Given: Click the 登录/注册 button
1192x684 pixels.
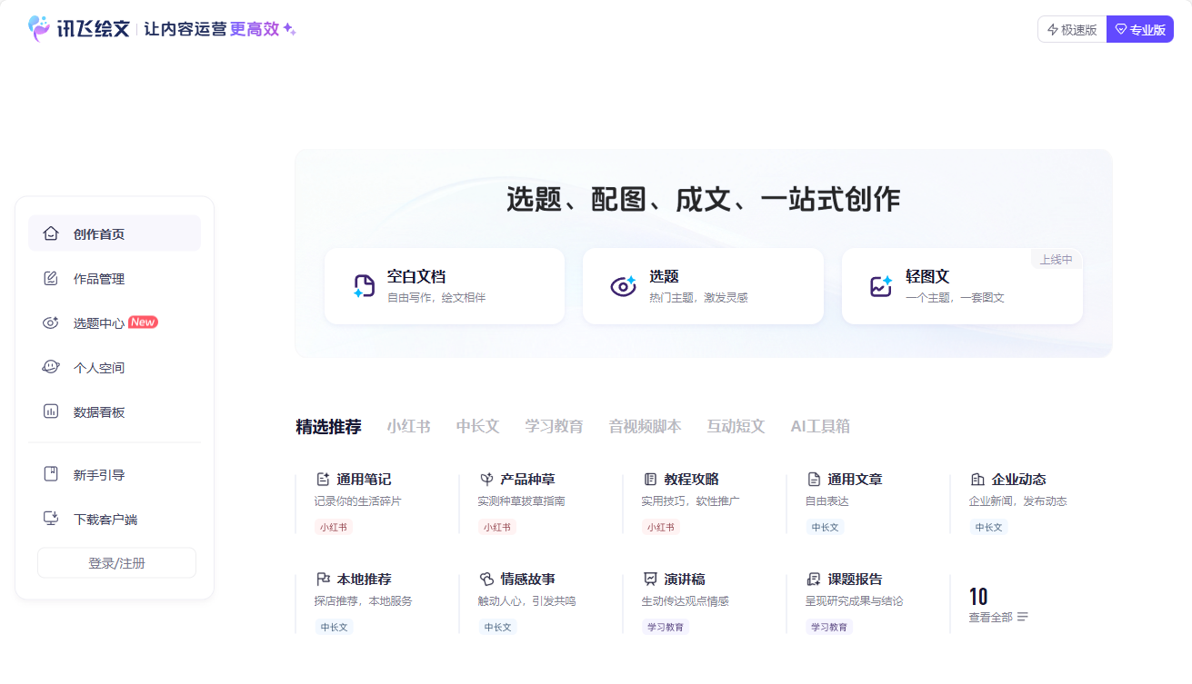Looking at the screenshot, I should tap(116, 562).
